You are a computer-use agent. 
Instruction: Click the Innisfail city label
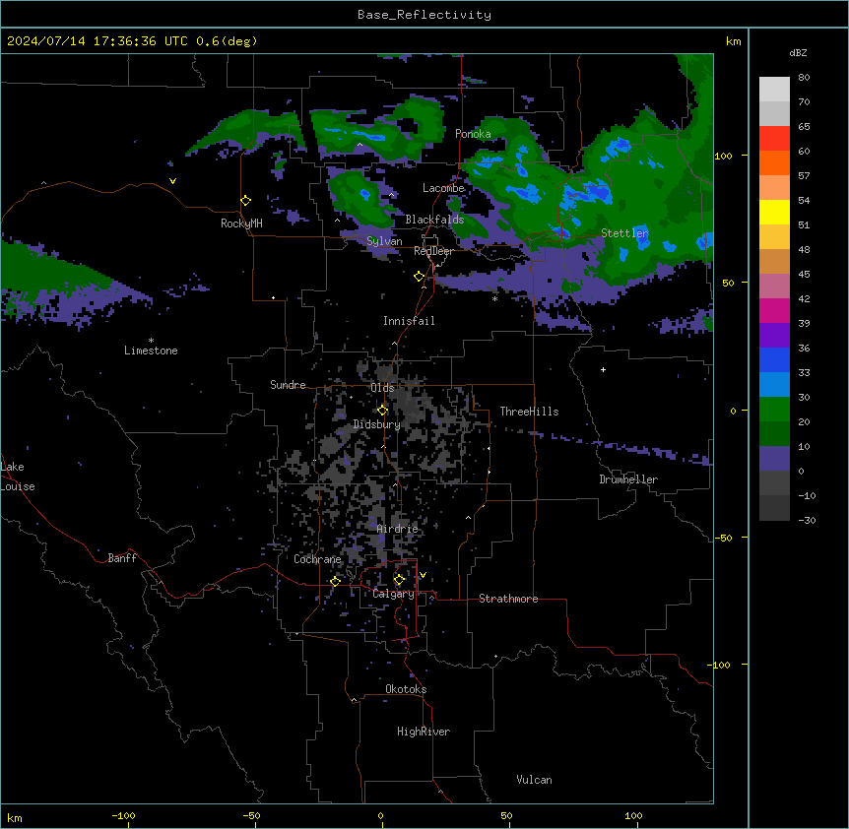[409, 321]
